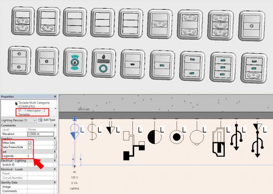This screenshot has height=194, width=273.
Task: Click the Lighting label under the symbol
Action: [74, 189]
